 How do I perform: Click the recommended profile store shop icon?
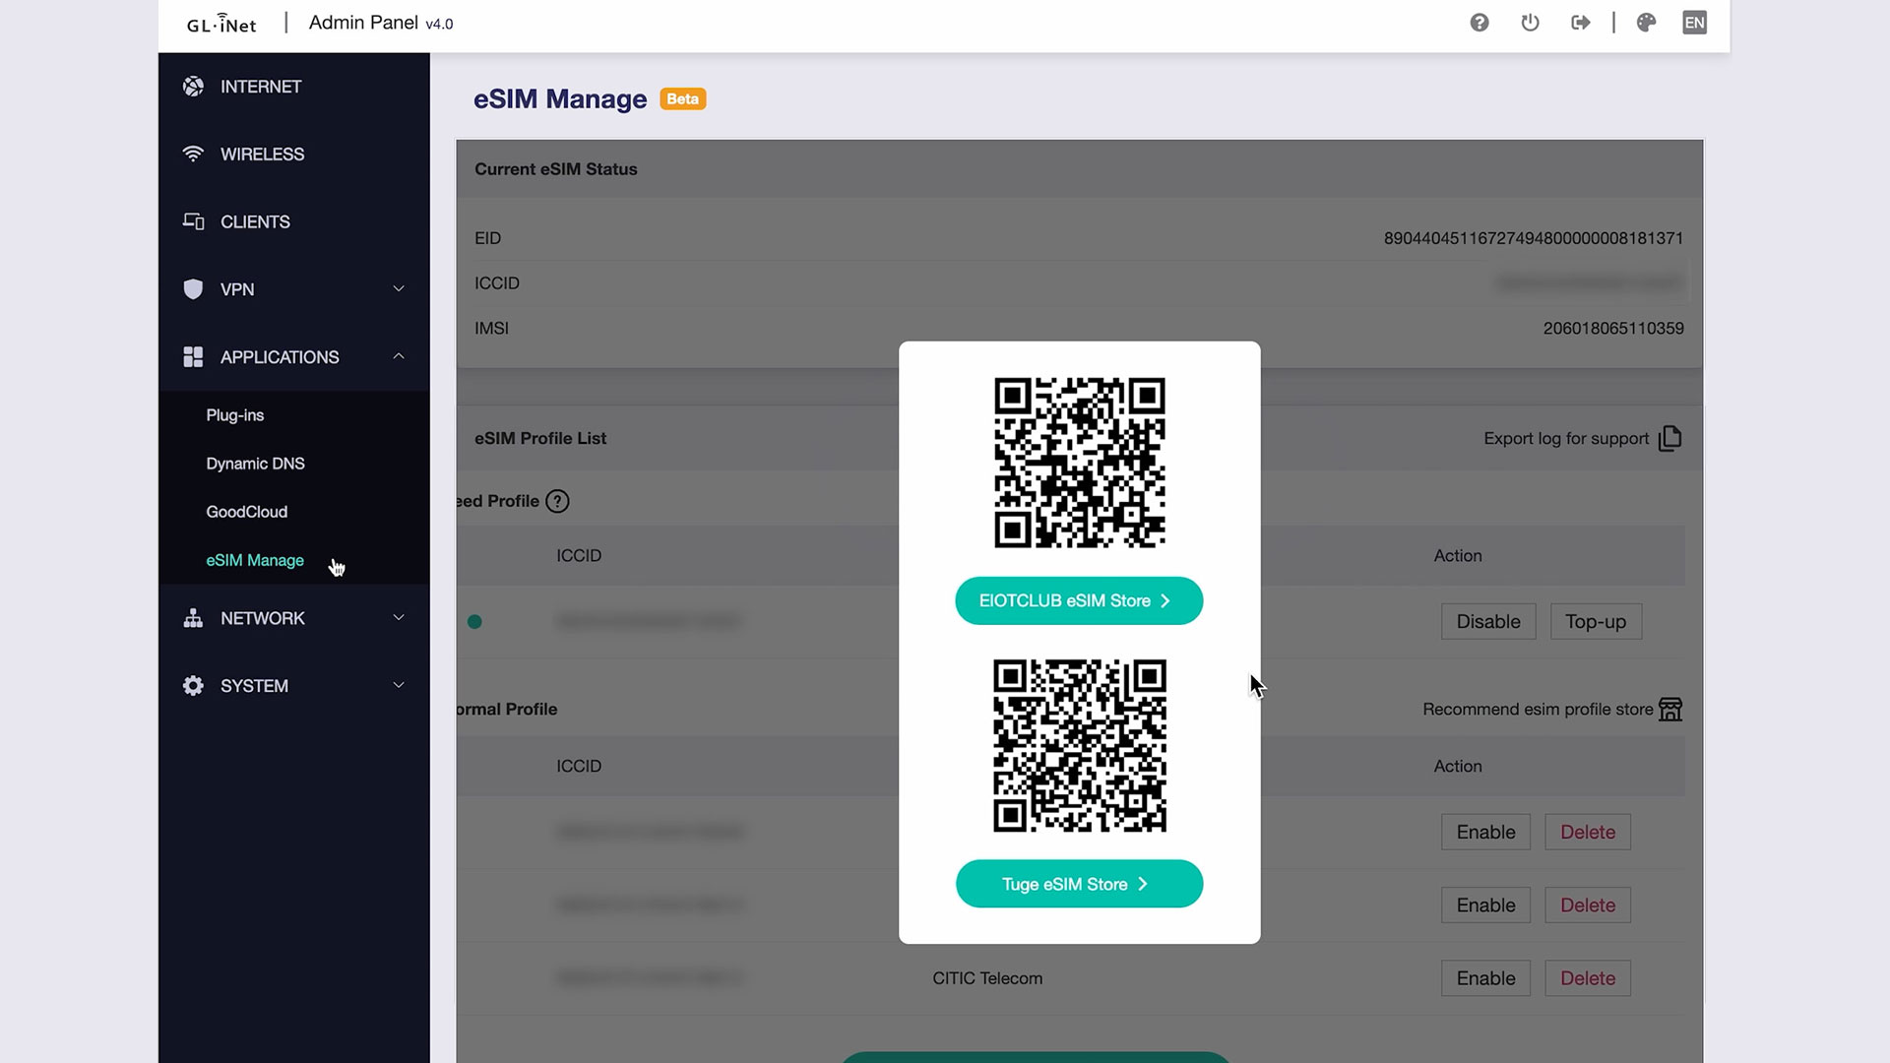coord(1670,709)
